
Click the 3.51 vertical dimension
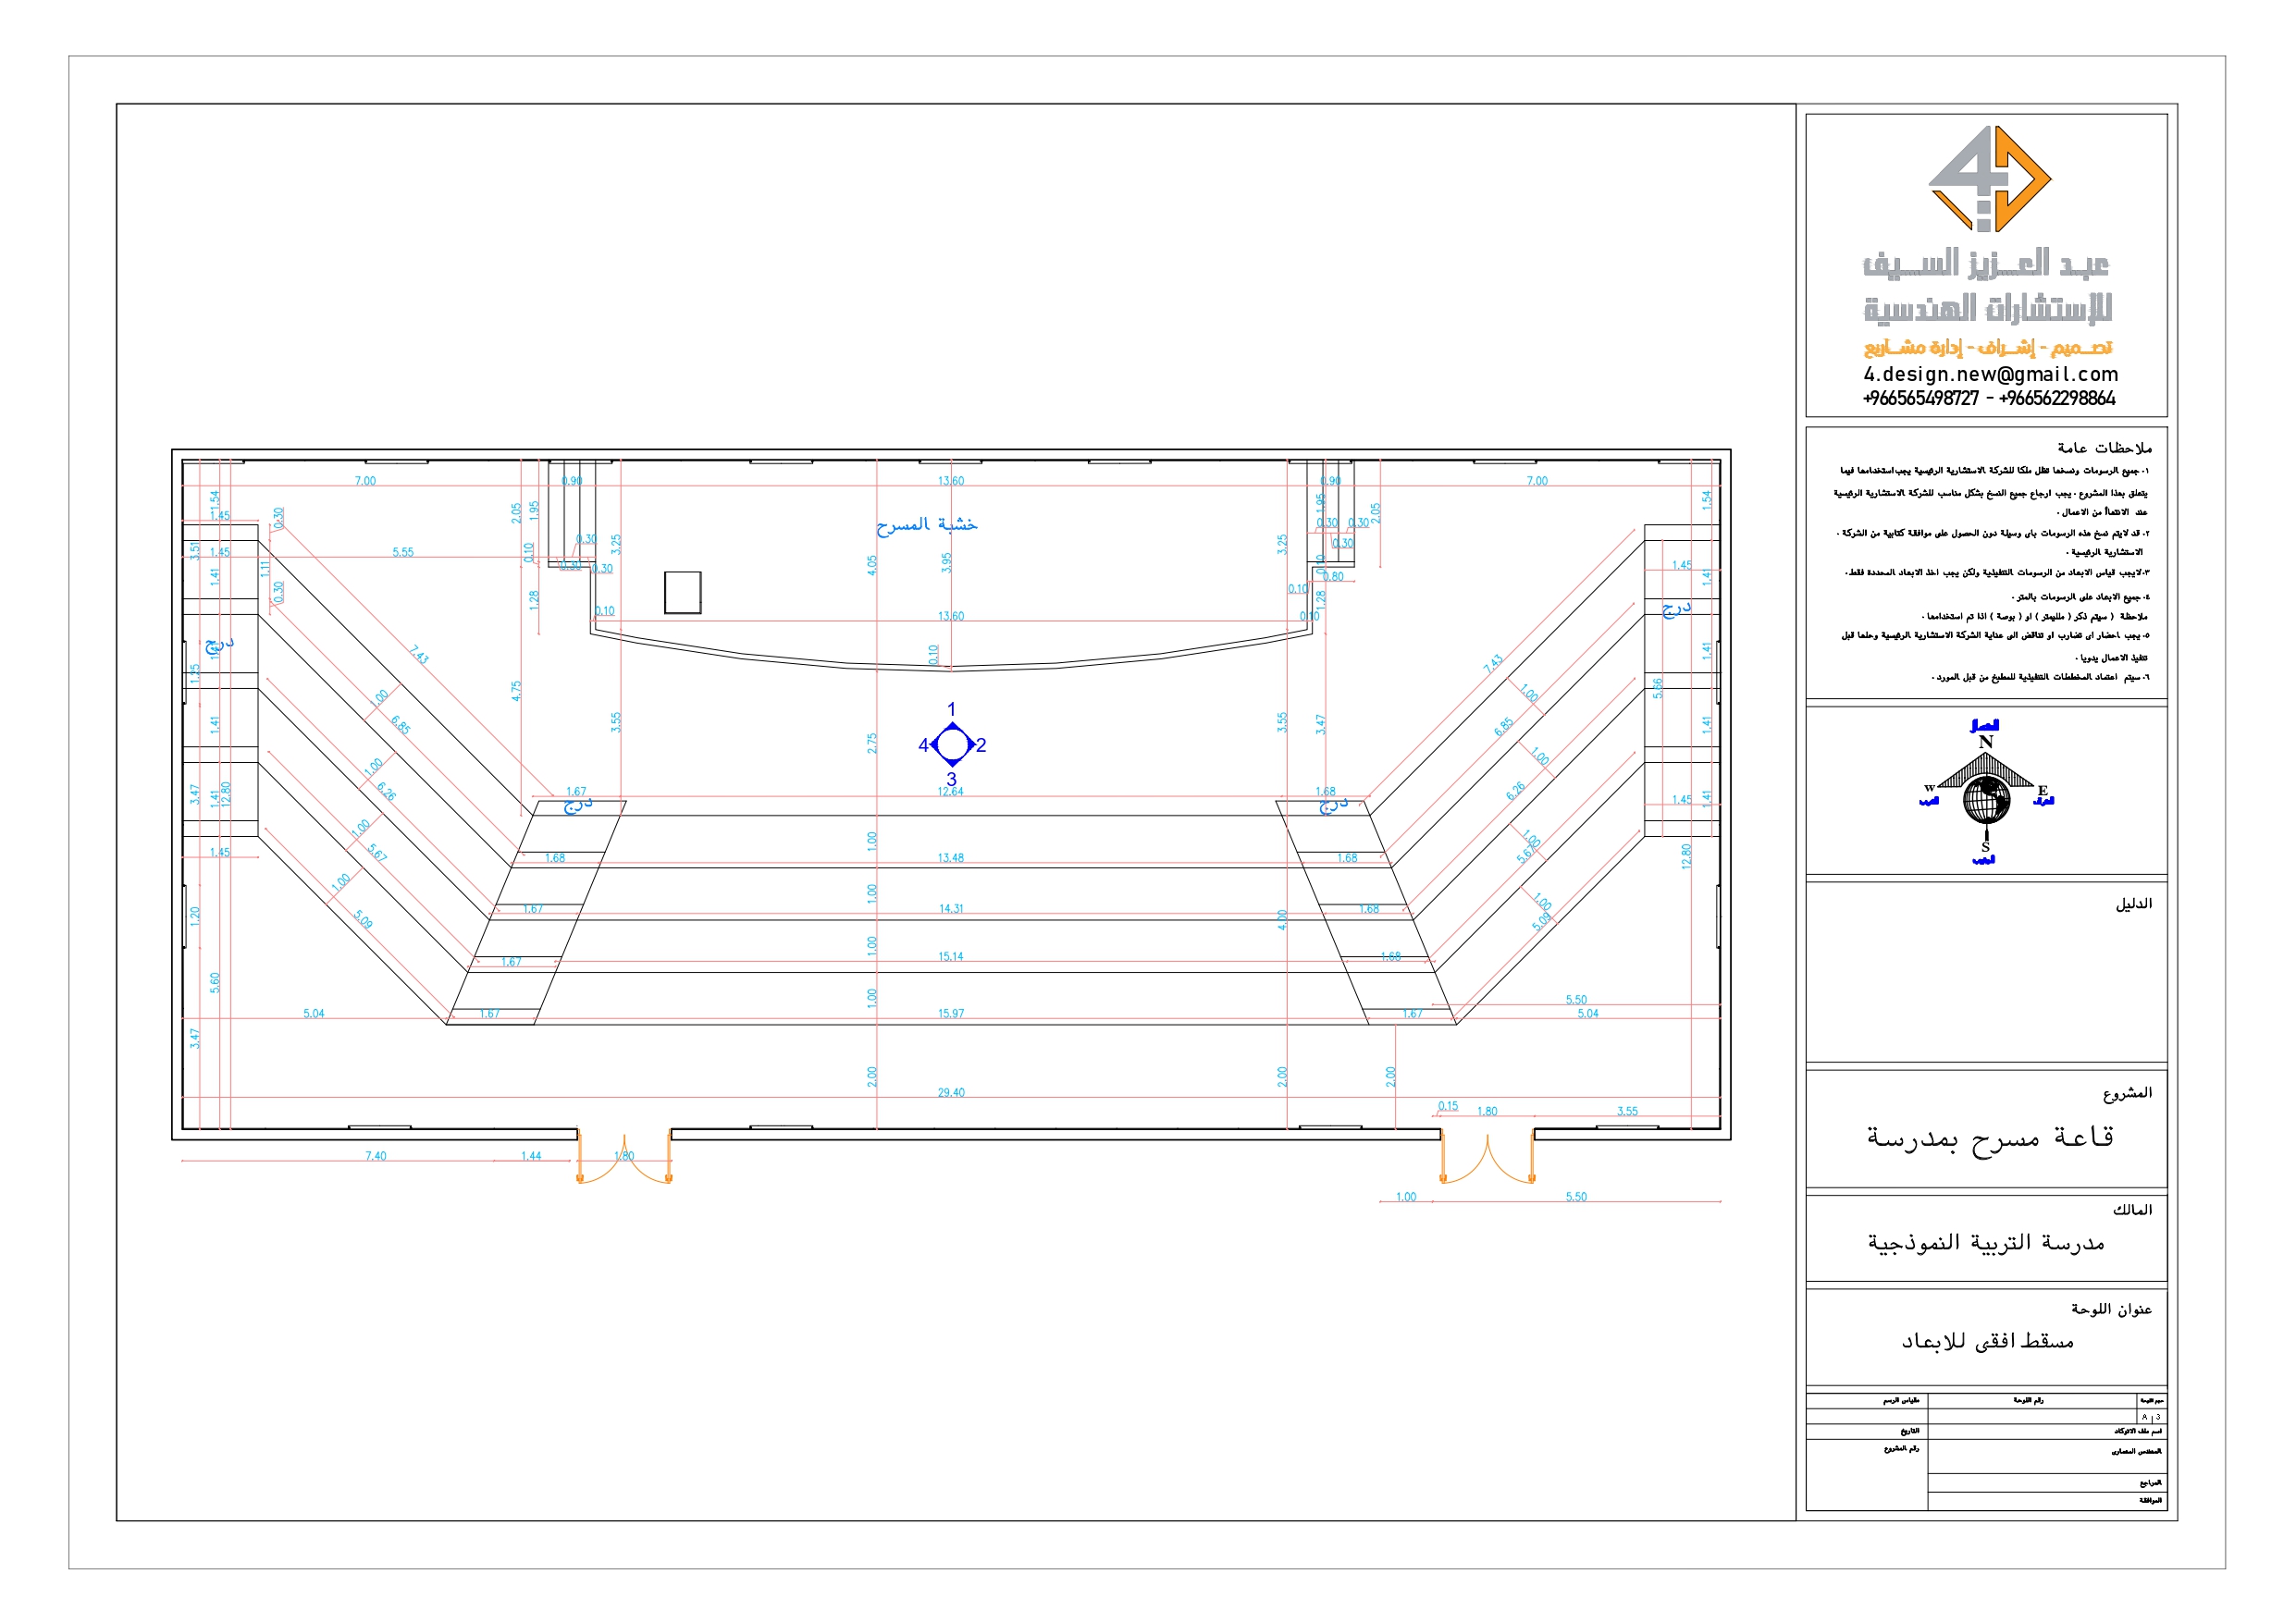(195, 550)
